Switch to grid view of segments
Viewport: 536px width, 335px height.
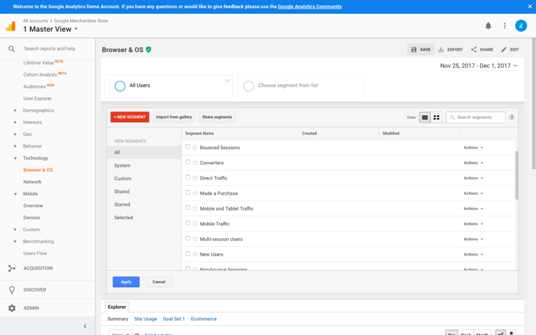[437, 117]
